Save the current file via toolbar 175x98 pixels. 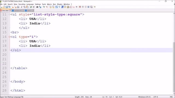coord(7,7)
